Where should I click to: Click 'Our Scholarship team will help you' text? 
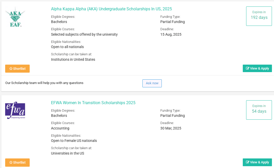[44, 83]
